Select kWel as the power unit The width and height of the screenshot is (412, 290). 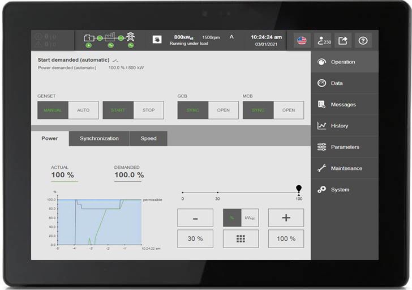[250, 218]
